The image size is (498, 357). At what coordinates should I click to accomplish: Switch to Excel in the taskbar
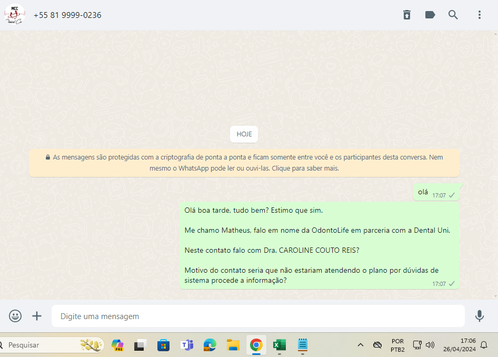pos(279,345)
